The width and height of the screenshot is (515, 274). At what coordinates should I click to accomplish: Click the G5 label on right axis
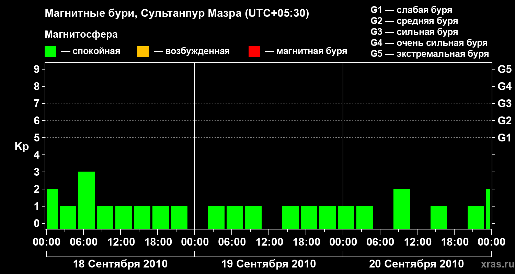click(504, 70)
